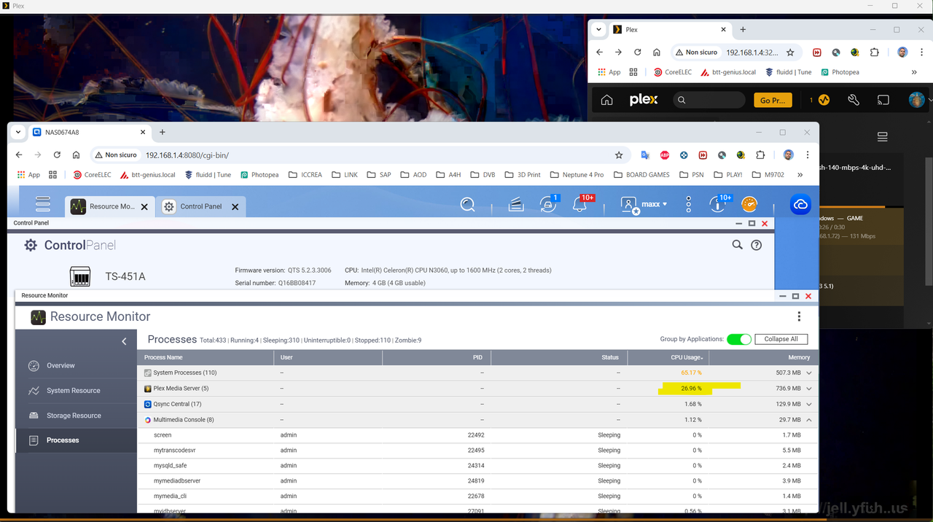
Task: Switch to Control Panel QTS tab
Action: coord(200,206)
